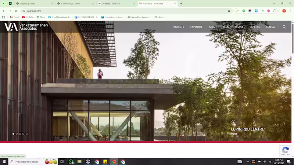Open the History bookmark
Screen dimensions: 294x165
coord(159,17)
